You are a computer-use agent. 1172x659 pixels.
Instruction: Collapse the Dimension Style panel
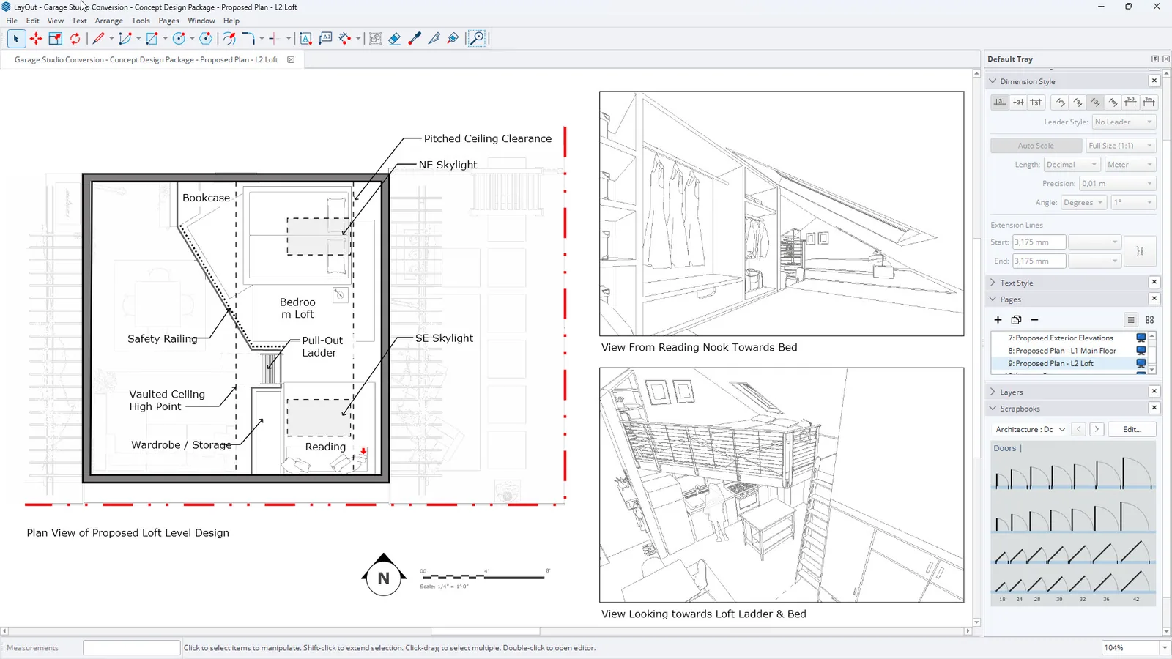(993, 81)
